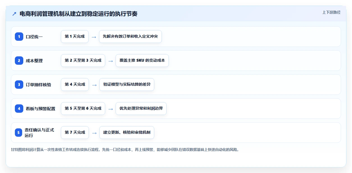Viewport: 352px width, 173px height.
Task: Click the 第 2 天至第 3 天完成 chip
Action: coord(83,61)
